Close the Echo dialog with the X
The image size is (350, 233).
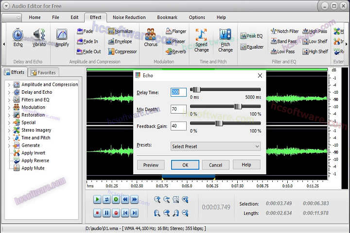tap(260, 76)
